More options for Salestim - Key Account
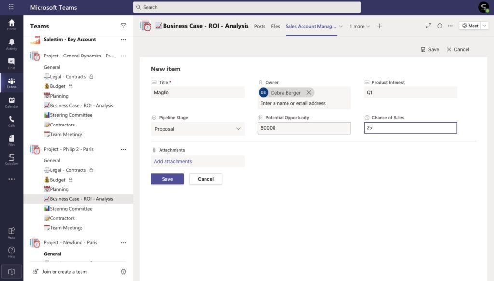The width and height of the screenshot is (494, 281). pos(123,40)
